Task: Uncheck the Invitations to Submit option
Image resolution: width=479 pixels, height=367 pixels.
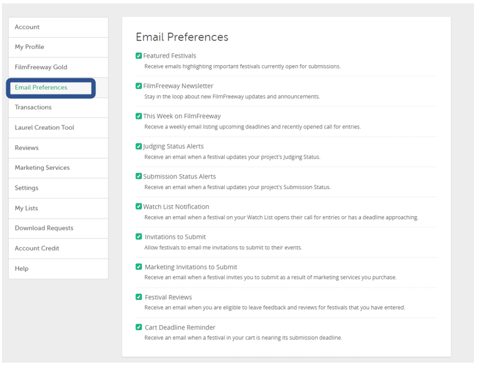Action: [x=139, y=237]
